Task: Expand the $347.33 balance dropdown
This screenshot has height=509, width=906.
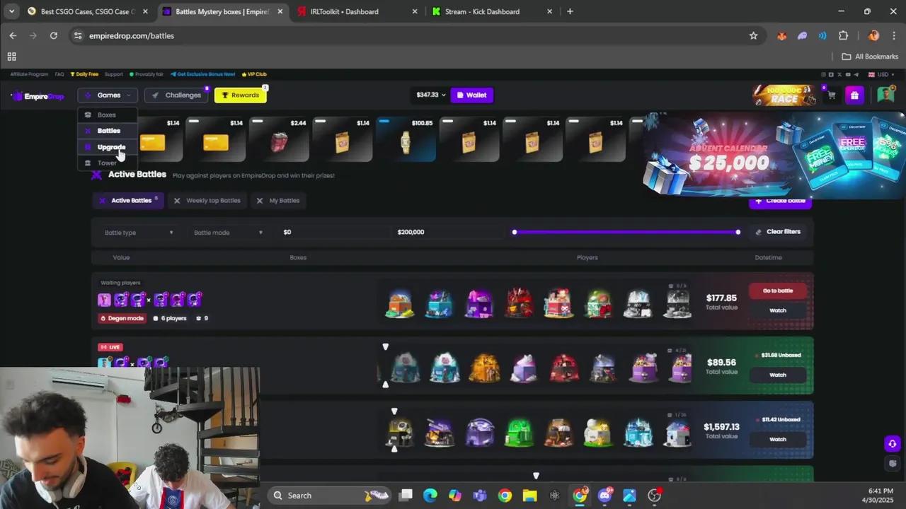Action: click(x=431, y=95)
